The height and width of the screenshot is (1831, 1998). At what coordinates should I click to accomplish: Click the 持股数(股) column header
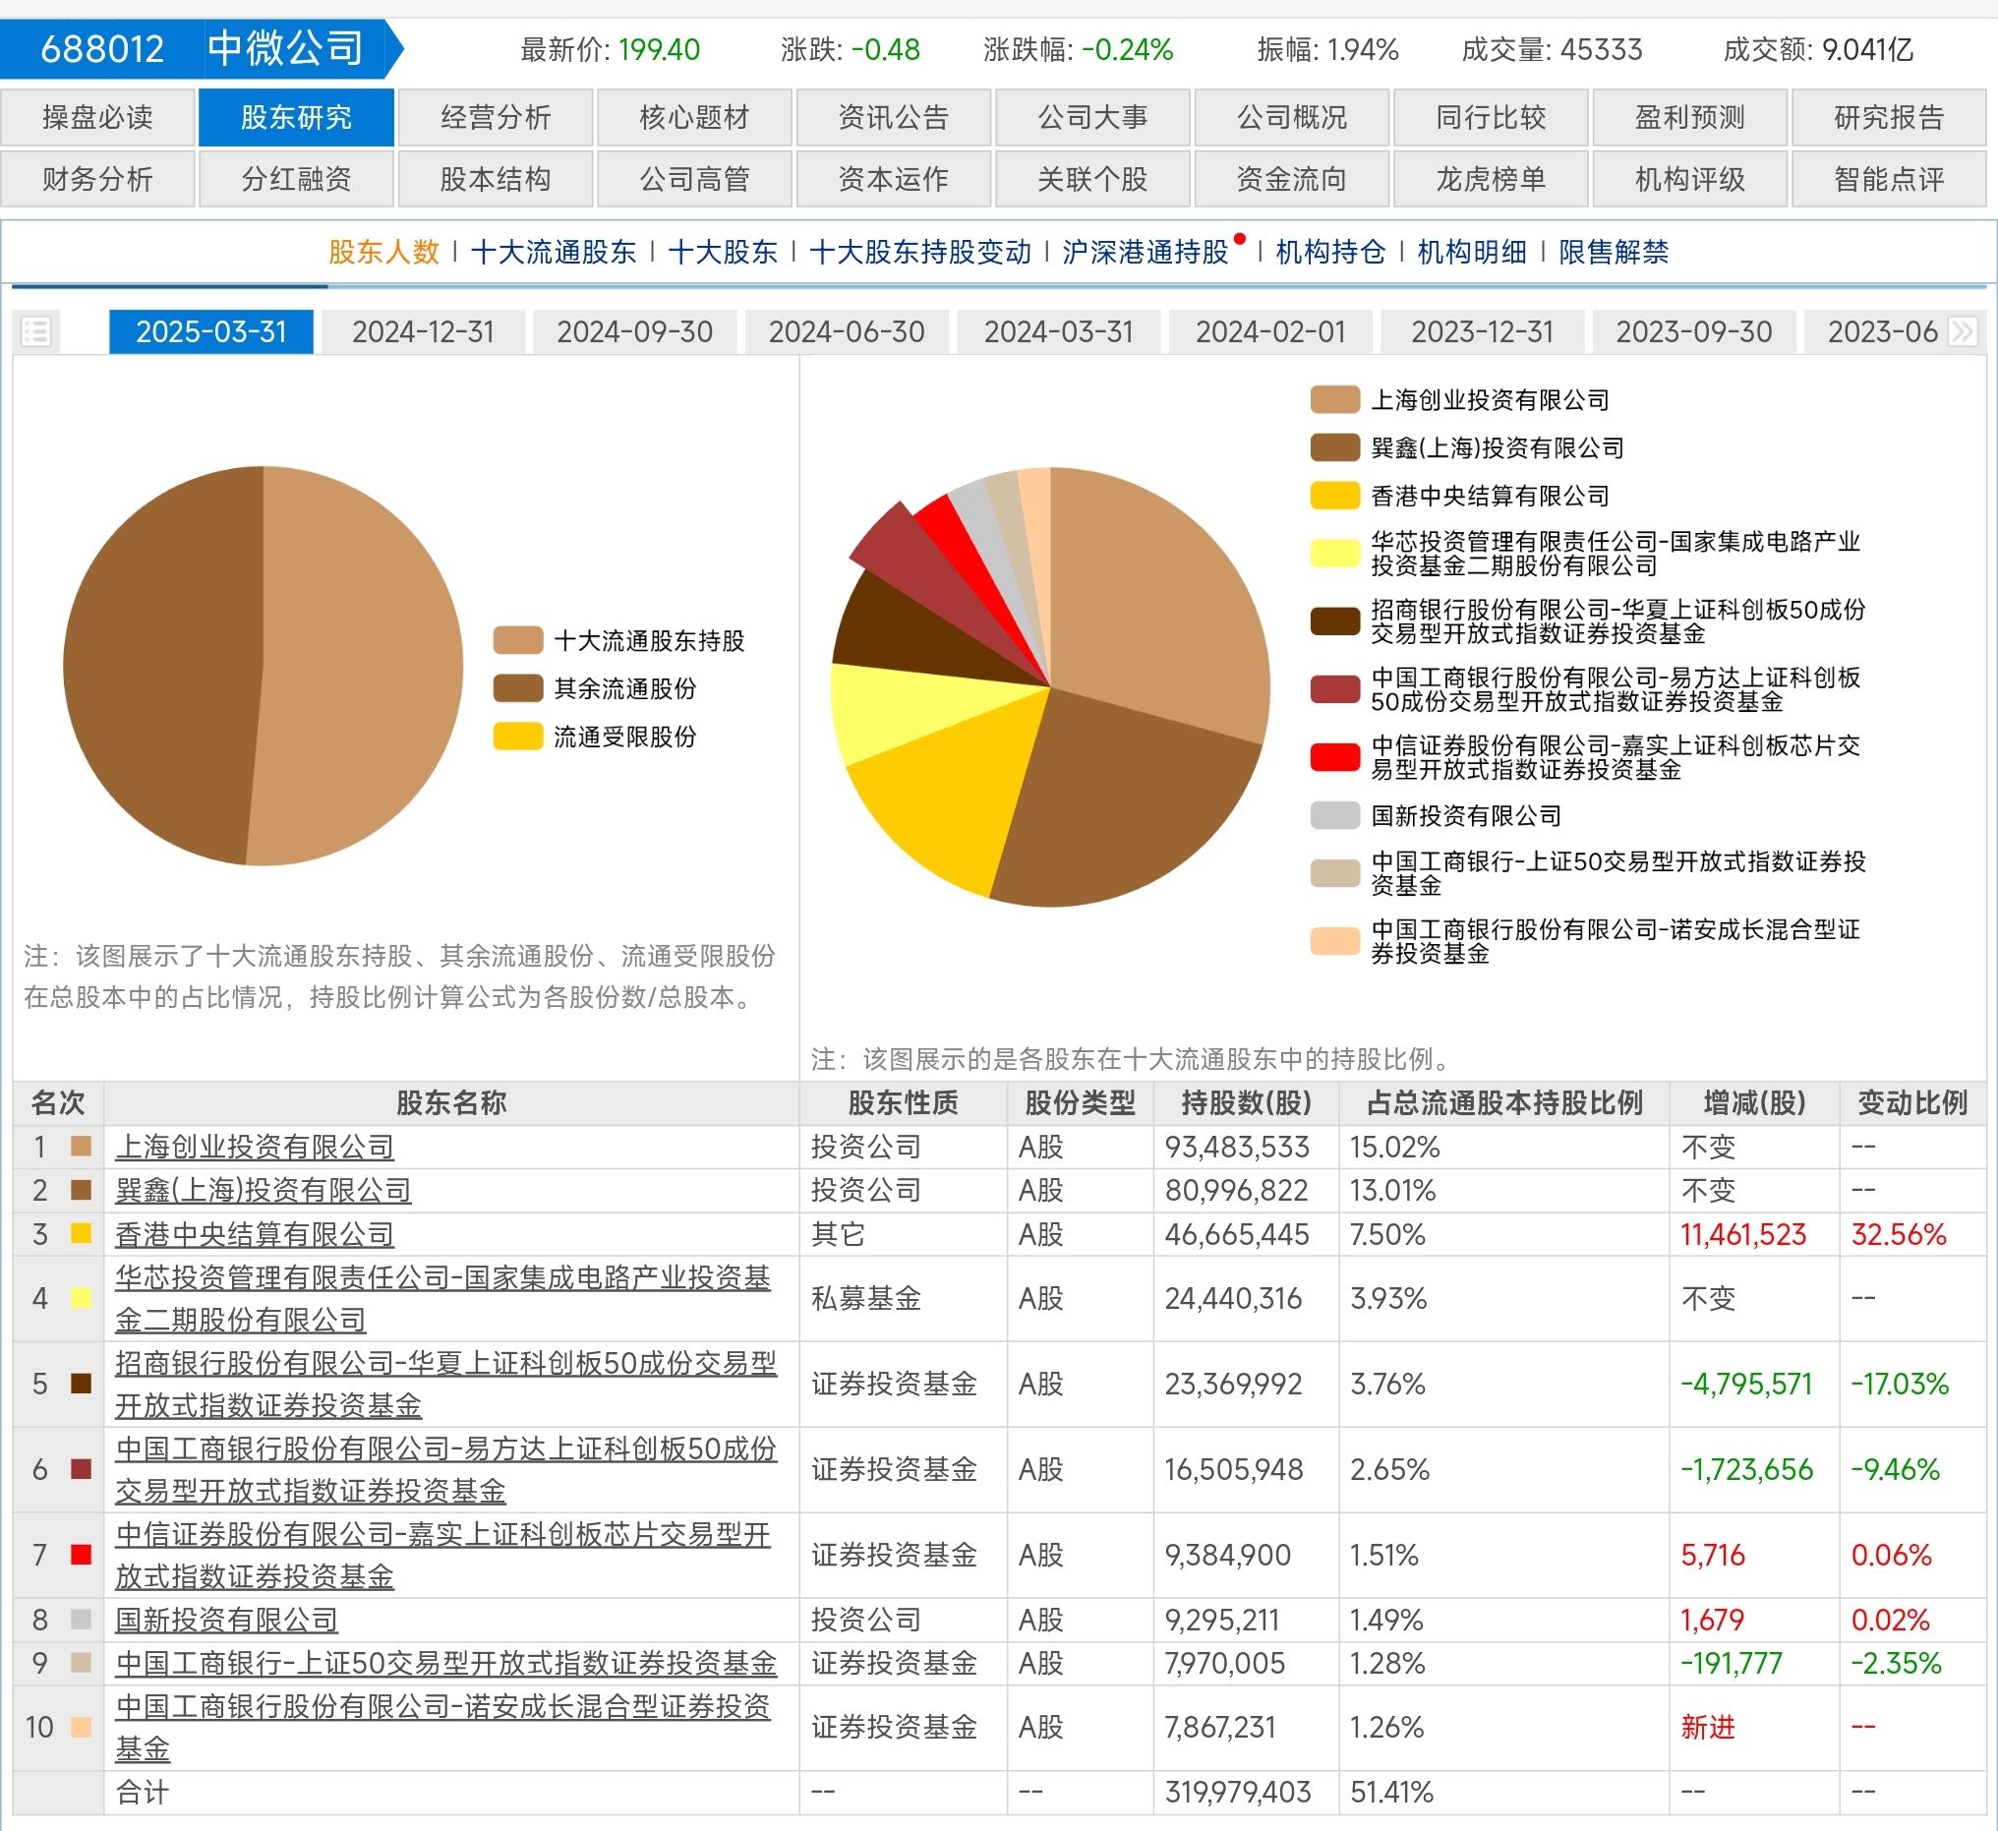coord(1247,1102)
